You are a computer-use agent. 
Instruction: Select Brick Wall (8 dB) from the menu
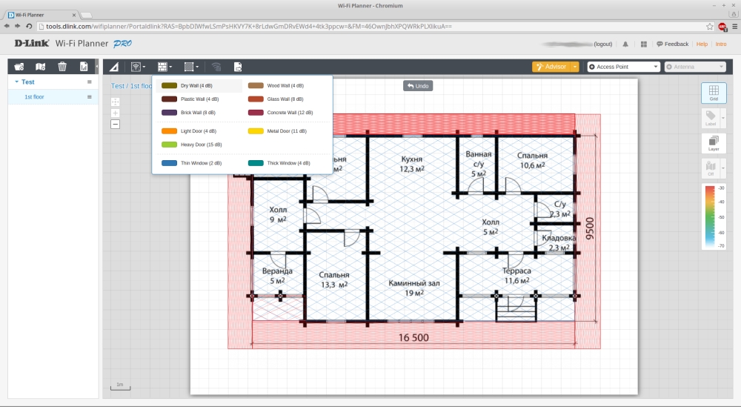pyautogui.click(x=197, y=113)
